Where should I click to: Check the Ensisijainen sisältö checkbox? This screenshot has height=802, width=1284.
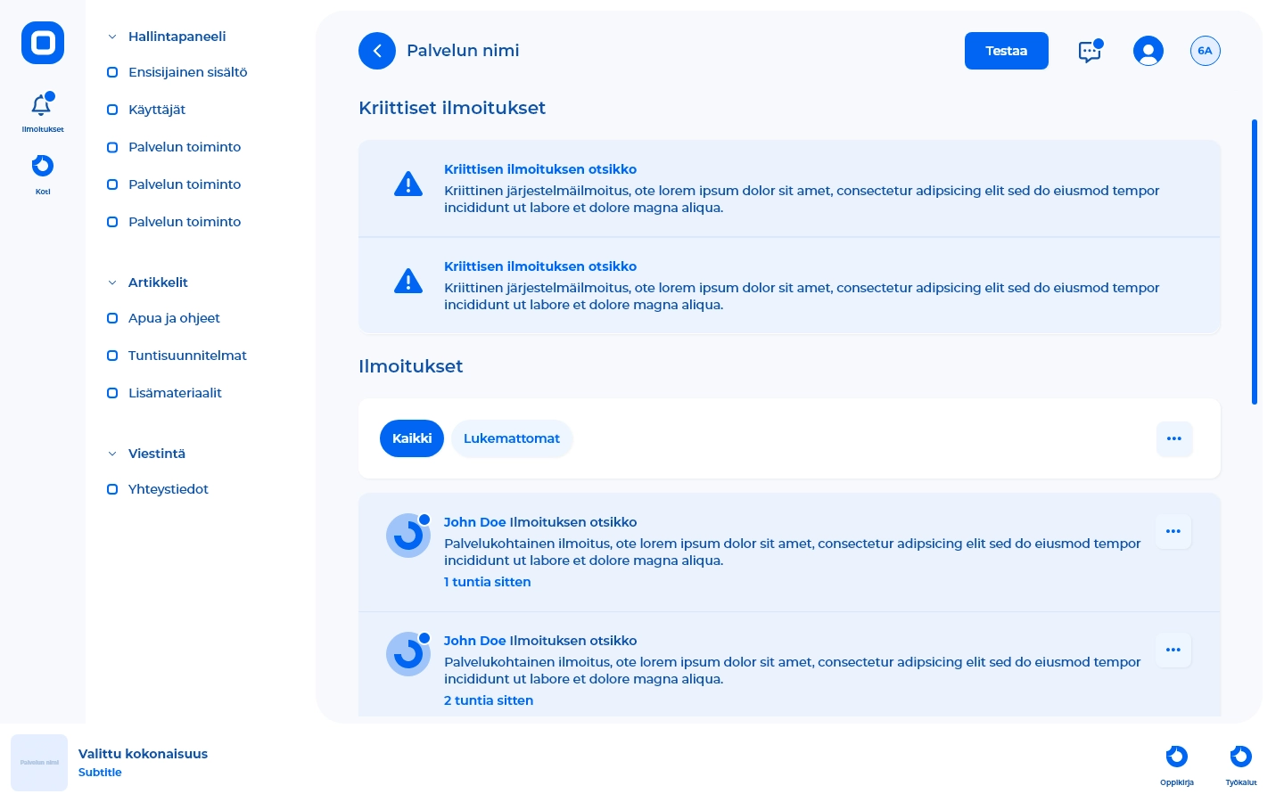[112, 72]
